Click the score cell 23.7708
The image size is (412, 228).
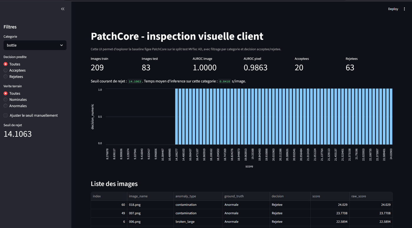(x=330, y=213)
